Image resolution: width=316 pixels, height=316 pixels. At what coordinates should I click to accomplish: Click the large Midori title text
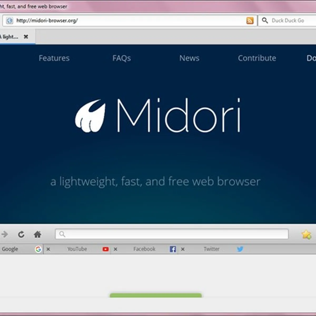pos(179,115)
